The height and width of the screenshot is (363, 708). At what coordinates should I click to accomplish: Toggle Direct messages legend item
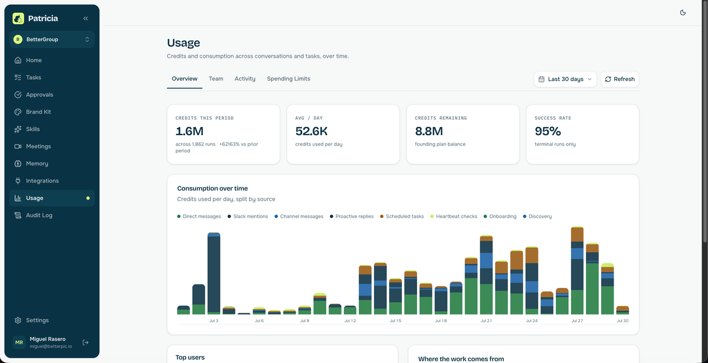[x=199, y=217]
